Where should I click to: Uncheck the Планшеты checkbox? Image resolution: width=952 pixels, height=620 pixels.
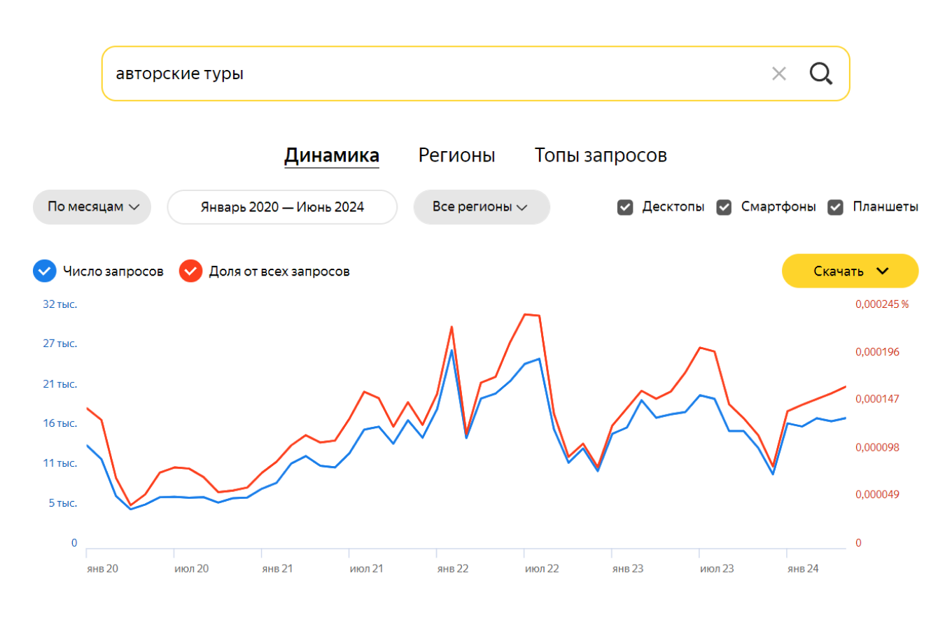835,207
